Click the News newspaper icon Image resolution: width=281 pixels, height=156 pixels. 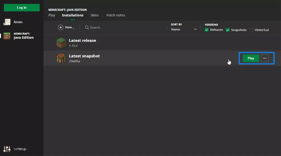click(x=7, y=22)
